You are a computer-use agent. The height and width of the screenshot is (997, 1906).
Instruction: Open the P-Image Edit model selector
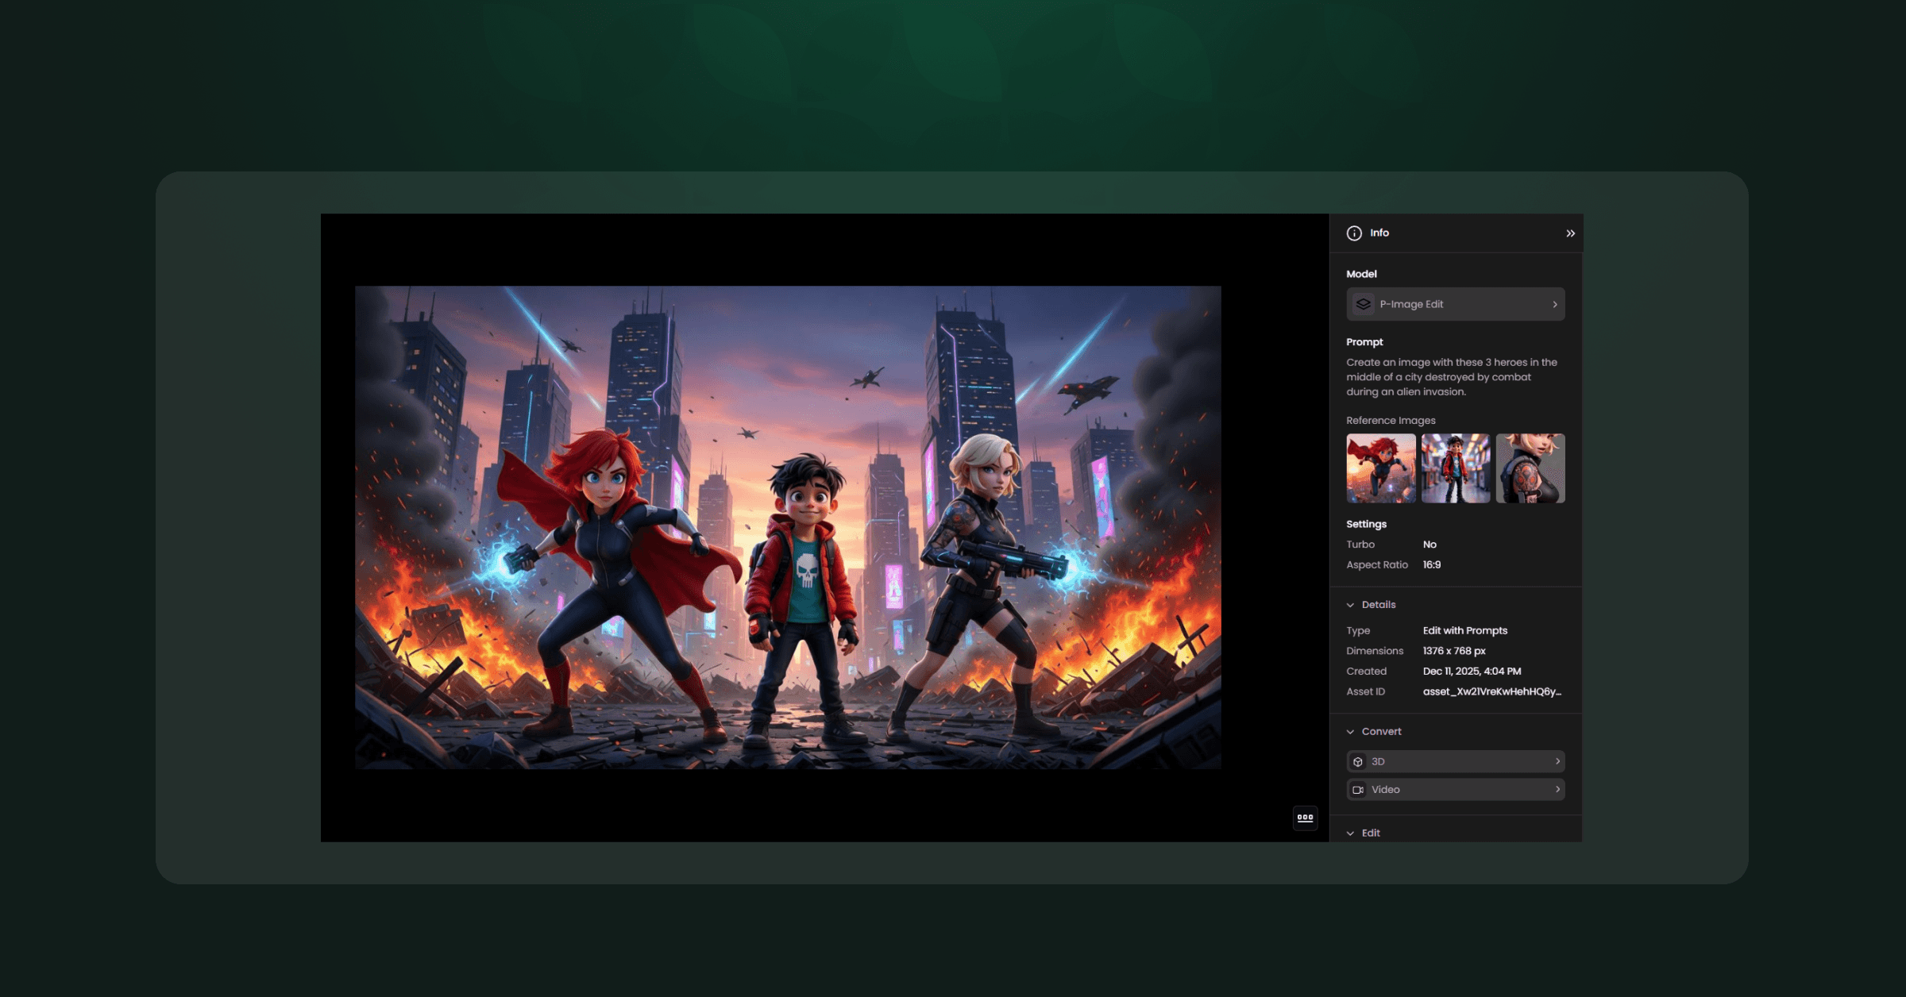point(1455,304)
